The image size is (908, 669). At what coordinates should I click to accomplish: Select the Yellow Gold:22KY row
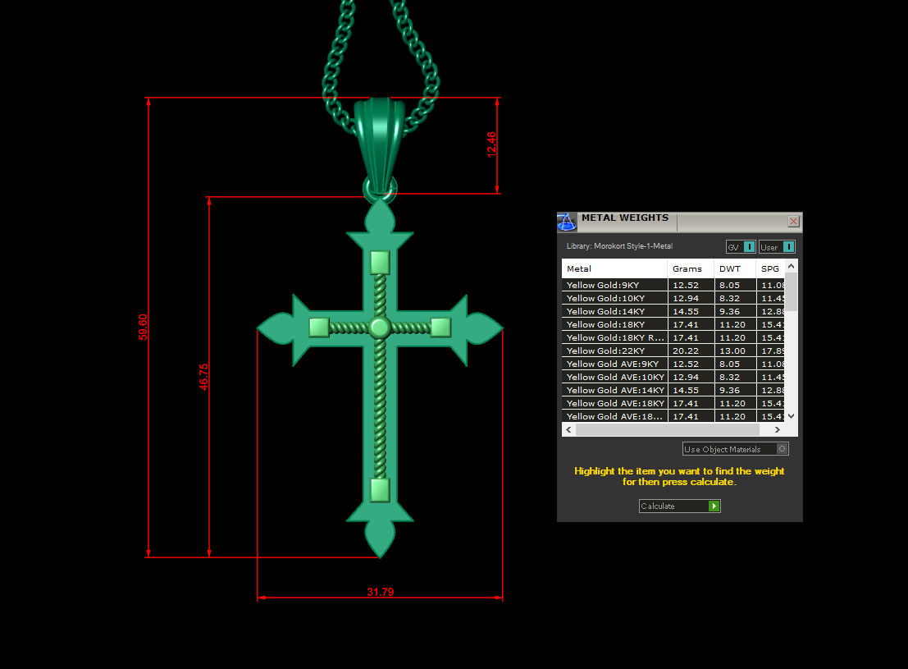(x=673, y=351)
